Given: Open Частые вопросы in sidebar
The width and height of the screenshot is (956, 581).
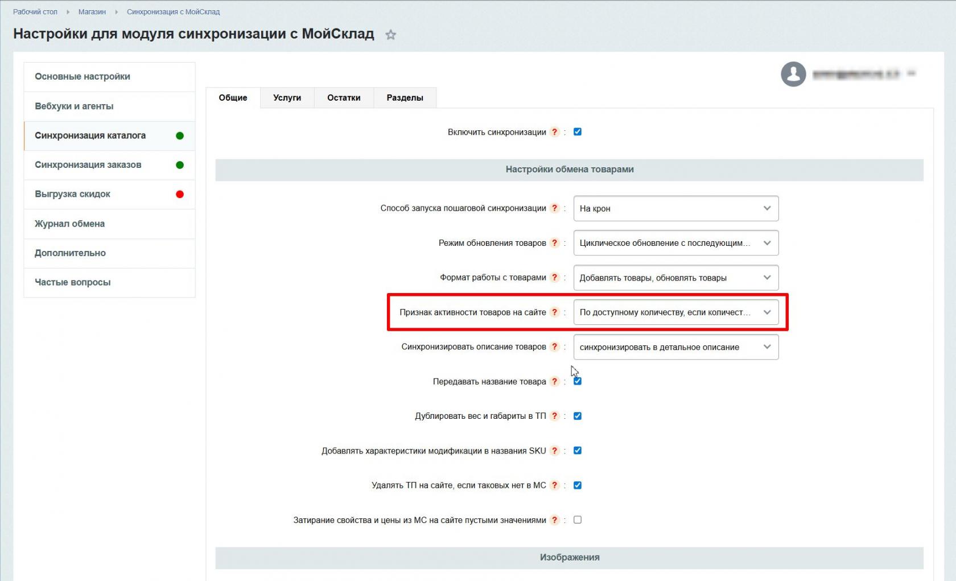Looking at the screenshot, I should (x=109, y=282).
